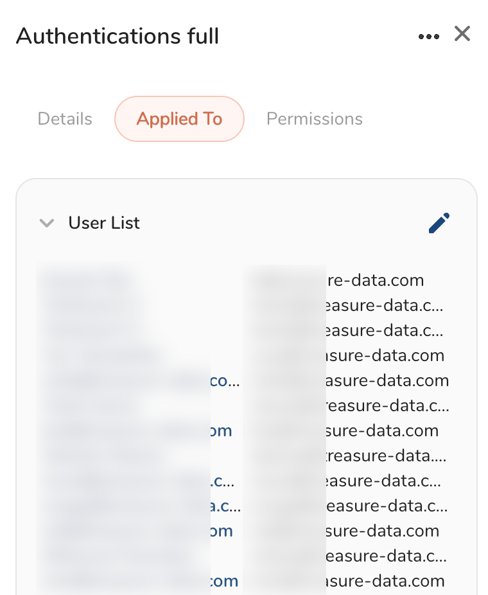This screenshot has width=488, height=595.
Task: Edit the User List with pencil icon
Action: pyautogui.click(x=439, y=223)
